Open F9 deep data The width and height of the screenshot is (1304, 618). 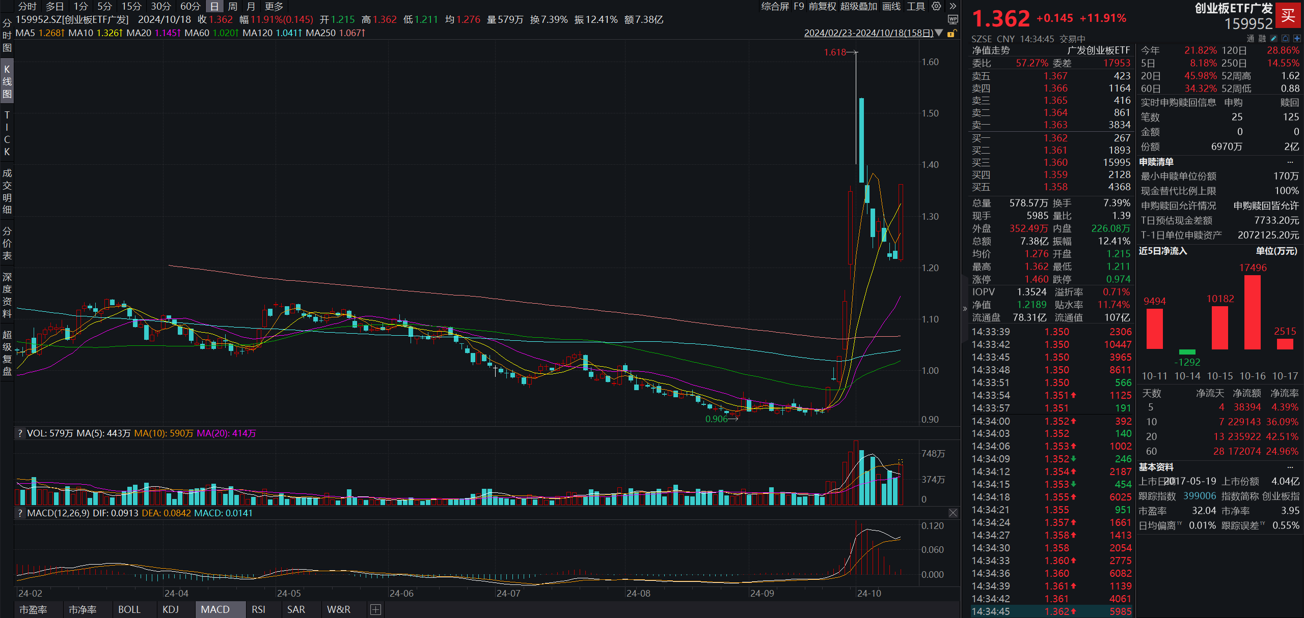click(x=799, y=6)
